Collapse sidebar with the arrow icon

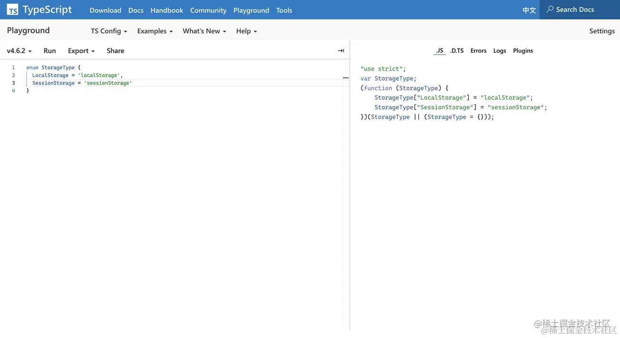pyautogui.click(x=341, y=51)
